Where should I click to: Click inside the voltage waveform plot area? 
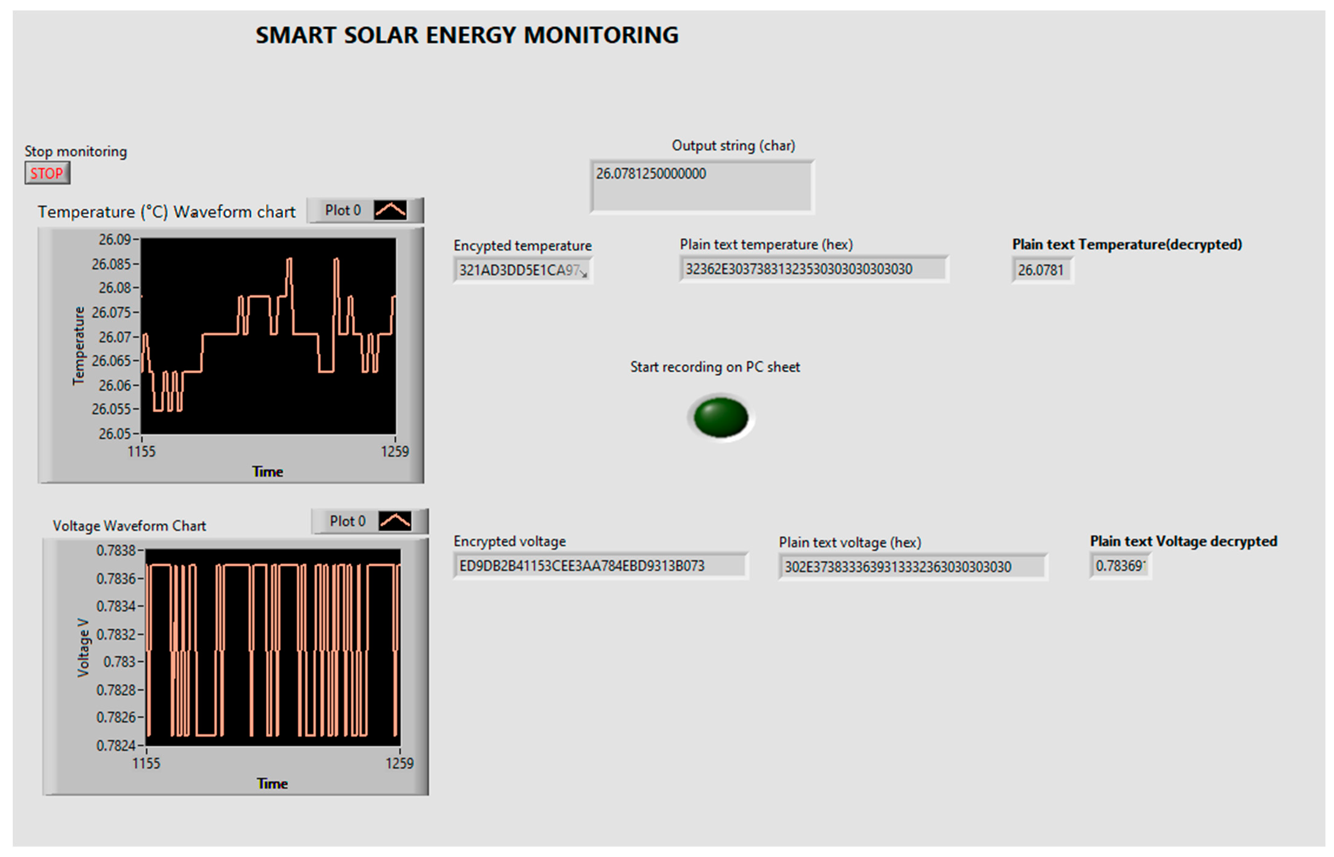point(273,647)
